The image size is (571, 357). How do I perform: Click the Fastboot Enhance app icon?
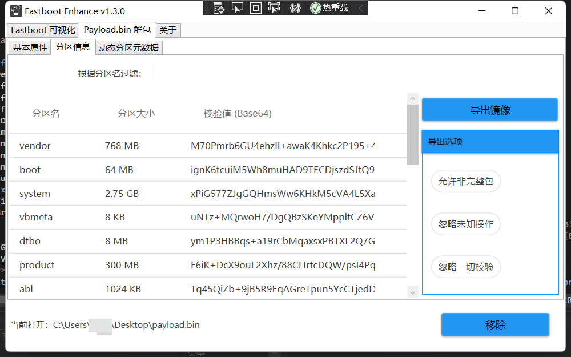click(15, 11)
